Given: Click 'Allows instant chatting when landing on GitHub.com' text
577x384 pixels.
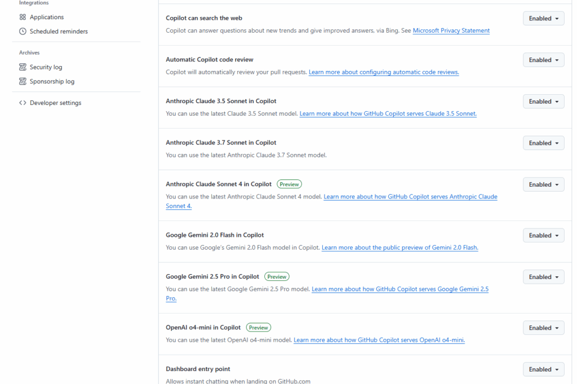Looking at the screenshot, I should [238, 381].
